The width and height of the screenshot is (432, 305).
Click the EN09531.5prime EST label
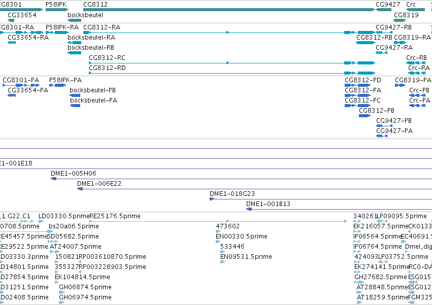[246, 257]
